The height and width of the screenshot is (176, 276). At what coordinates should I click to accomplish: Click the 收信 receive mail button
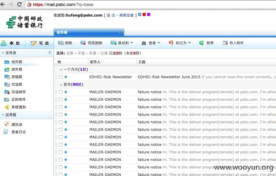click(11, 43)
